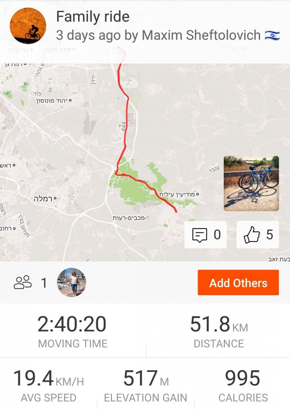Click the comment speech bubble icon
Viewport: 290px width, 409px height.
click(x=199, y=235)
